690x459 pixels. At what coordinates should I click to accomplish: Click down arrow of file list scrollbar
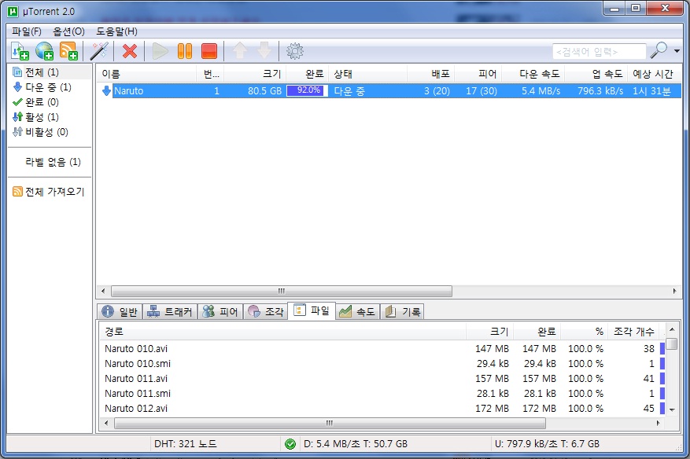coord(672,409)
